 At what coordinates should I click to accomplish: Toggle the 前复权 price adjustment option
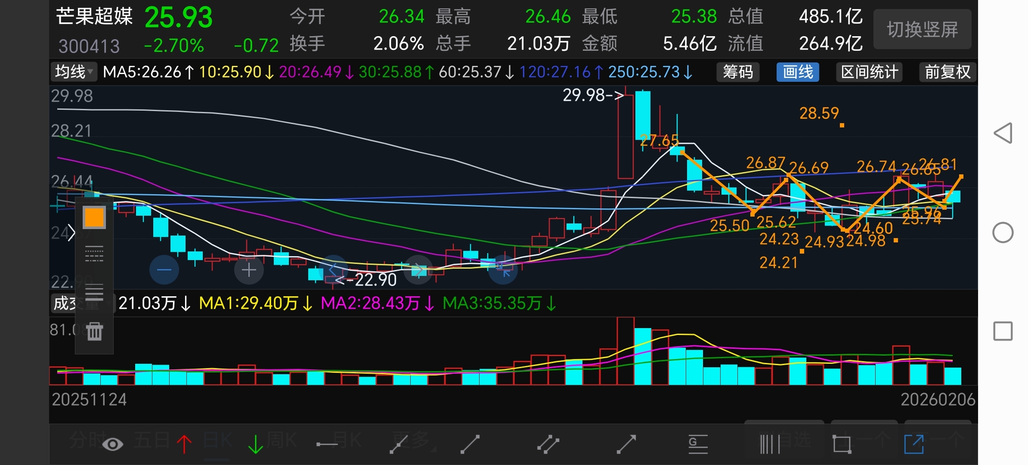coord(947,72)
